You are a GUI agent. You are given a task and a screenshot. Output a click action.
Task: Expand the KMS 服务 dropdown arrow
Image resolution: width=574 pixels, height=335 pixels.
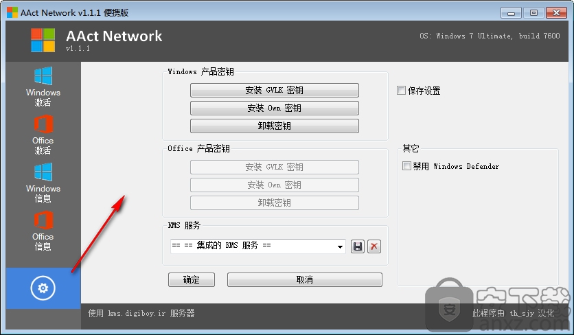click(x=340, y=246)
